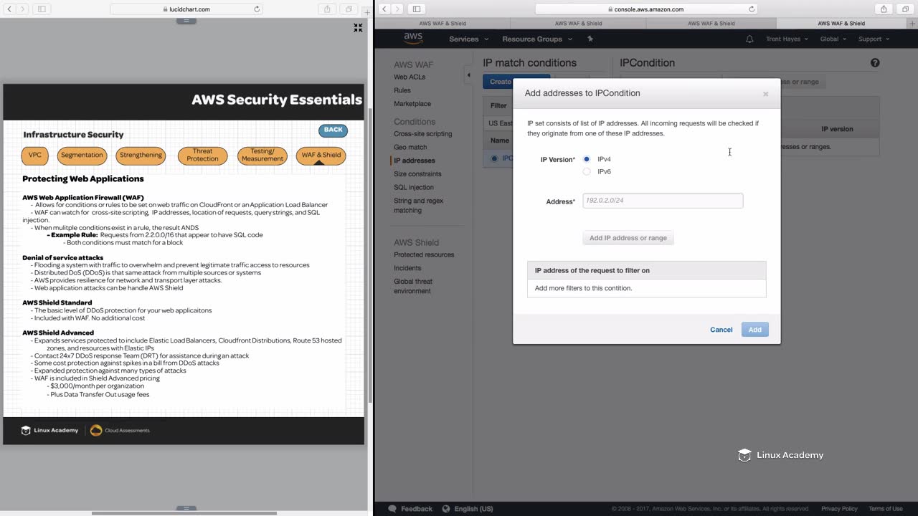Switch to the Testing/Measurement tab
The width and height of the screenshot is (918, 516).
(x=262, y=156)
